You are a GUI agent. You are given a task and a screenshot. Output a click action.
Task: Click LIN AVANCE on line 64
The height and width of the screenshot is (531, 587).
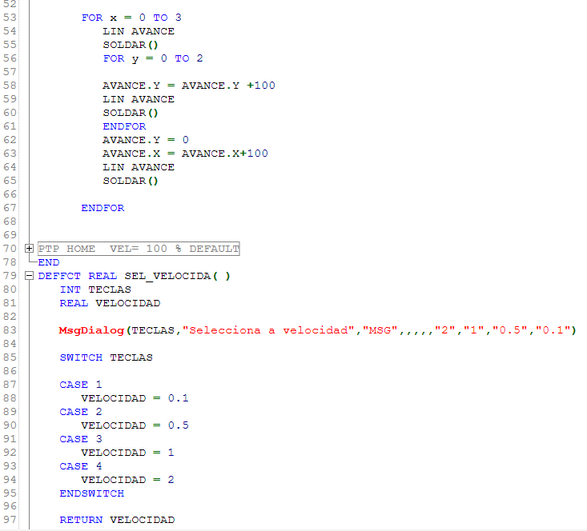[139, 167]
